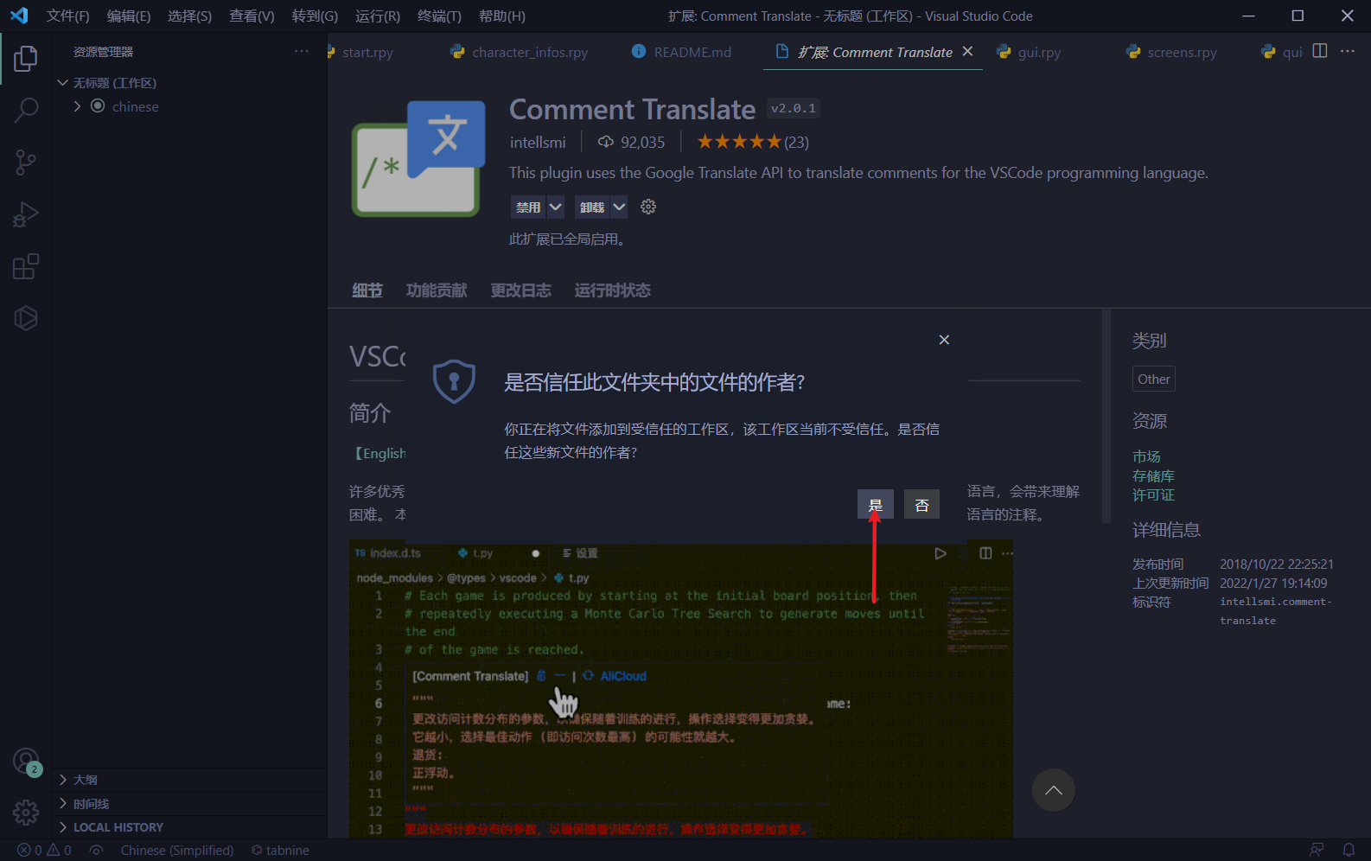Click publisher name intellsmi

(538, 142)
